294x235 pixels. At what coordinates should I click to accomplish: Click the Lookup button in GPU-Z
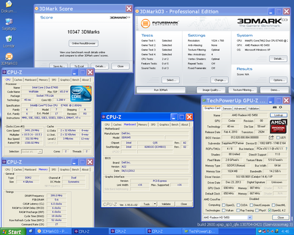(x=279, y=115)
